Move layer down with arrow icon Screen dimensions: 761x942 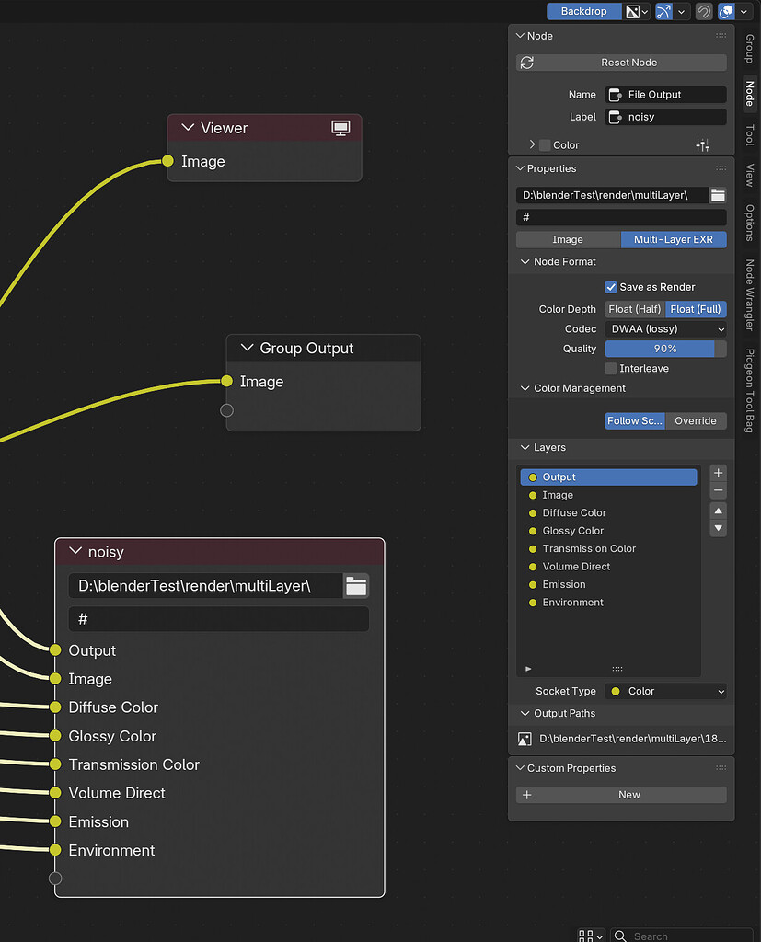(x=719, y=529)
